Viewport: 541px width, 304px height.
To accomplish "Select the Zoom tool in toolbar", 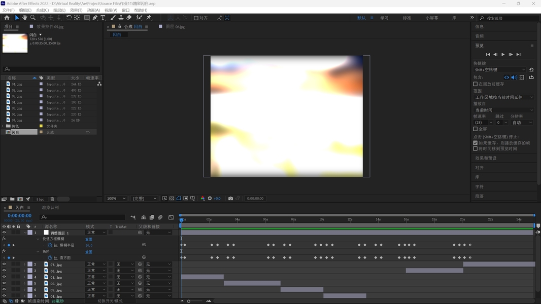I will (33, 18).
